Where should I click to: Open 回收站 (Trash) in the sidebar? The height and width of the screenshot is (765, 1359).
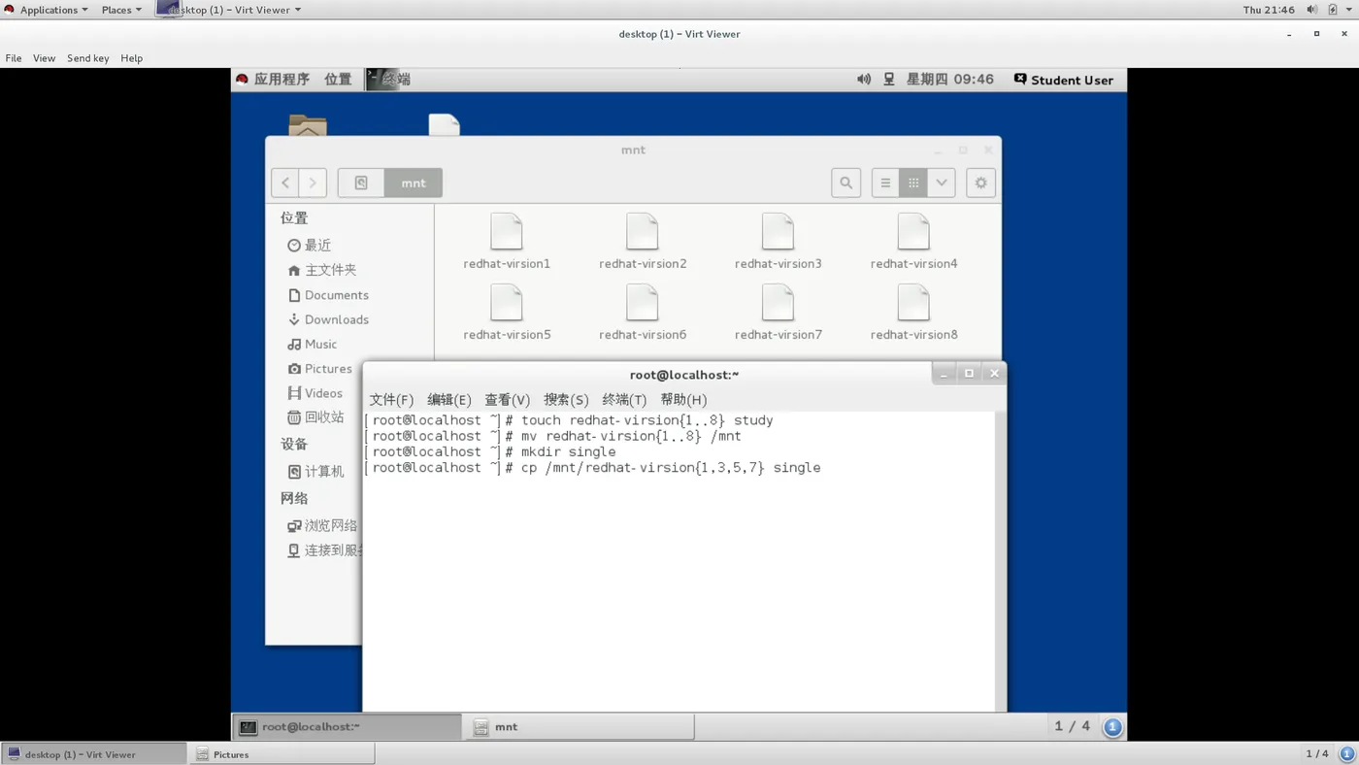[315, 417]
